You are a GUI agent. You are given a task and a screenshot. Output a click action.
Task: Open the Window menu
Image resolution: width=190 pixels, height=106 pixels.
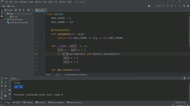click(63, 2)
